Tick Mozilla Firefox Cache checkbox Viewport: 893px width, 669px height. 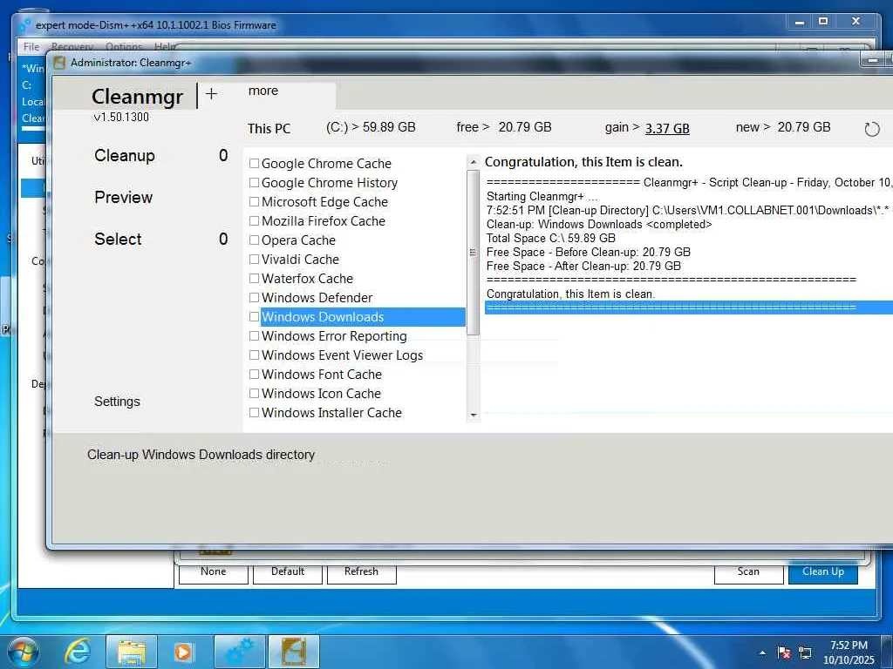point(254,221)
